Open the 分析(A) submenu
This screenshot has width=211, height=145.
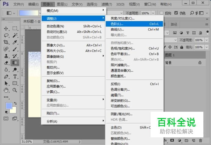tap(73, 121)
